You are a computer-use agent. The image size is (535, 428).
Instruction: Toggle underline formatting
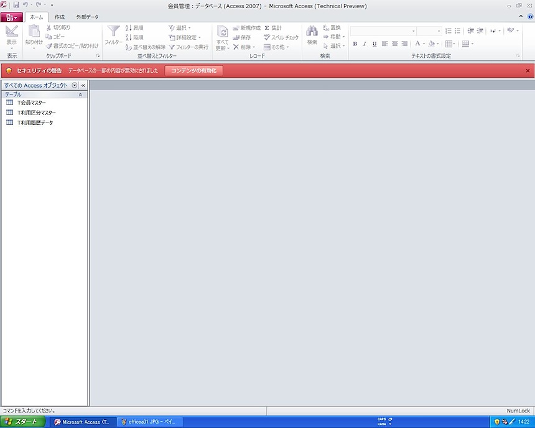(x=374, y=44)
